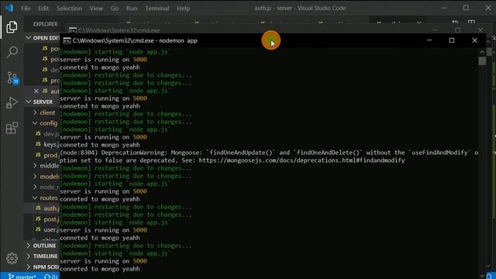Open Source Control view with badge

[x=12, y=77]
